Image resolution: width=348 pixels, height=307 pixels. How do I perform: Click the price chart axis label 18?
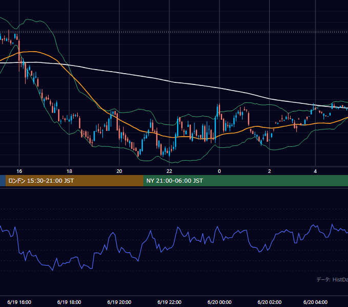click(69, 171)
